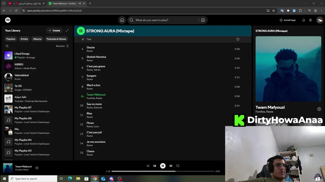The image size is (325, 182).
Task: Filter library by Albums
Action: pos(37,39)
